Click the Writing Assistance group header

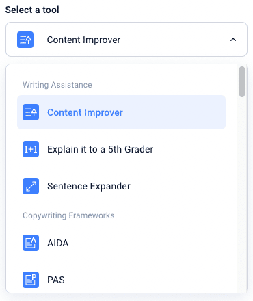click(57, 85)
